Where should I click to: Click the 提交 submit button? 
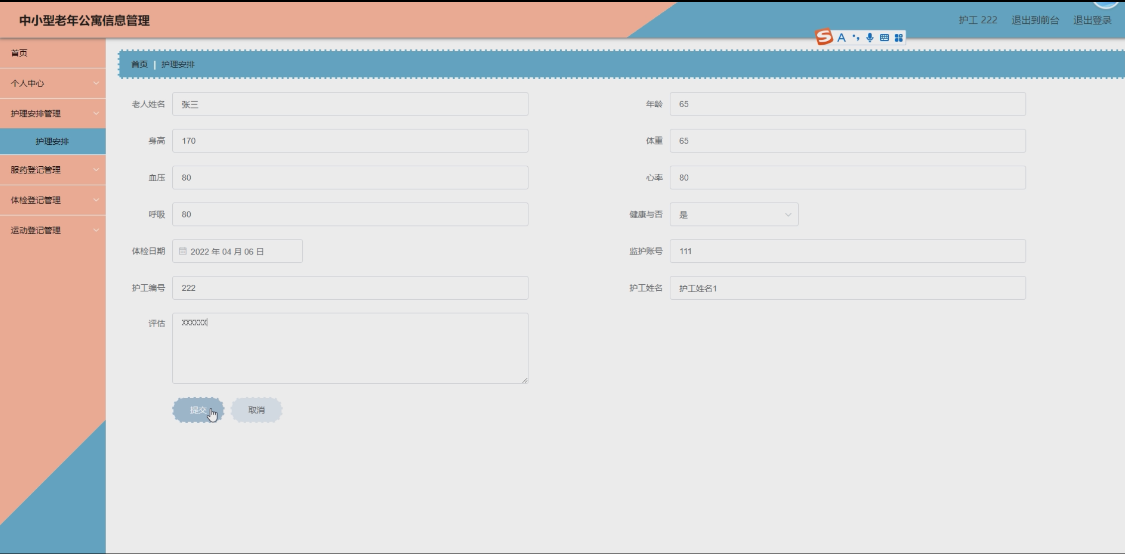click(x=198, y=410)
